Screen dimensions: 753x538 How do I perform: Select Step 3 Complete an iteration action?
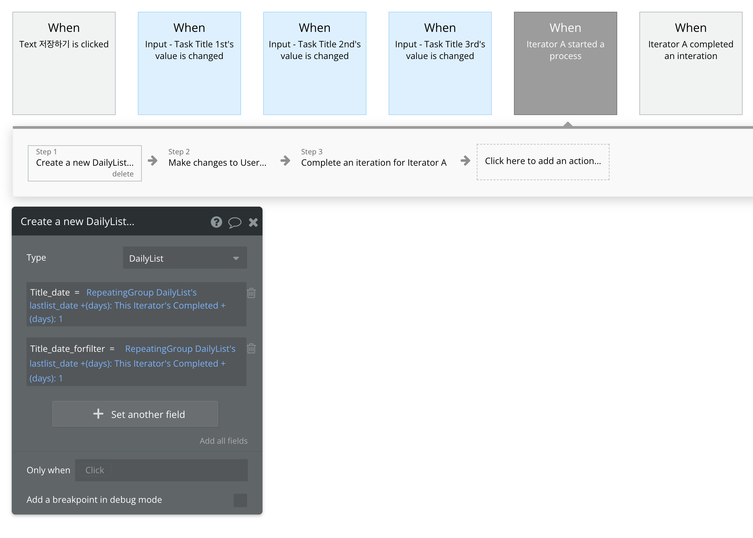pos(373,162)
